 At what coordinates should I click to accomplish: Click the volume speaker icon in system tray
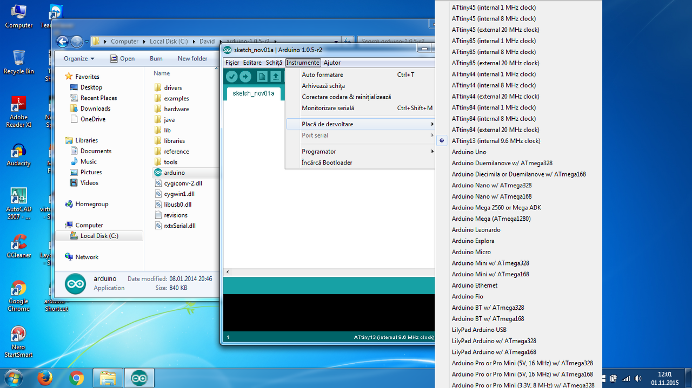tap(638, 378)
